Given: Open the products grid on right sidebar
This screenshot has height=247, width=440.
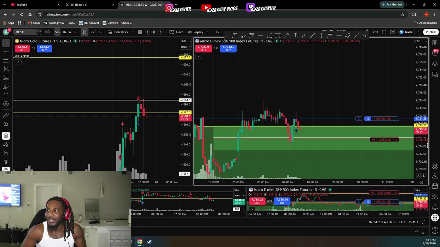Looking at the screenshot, I should coord(435,217).
